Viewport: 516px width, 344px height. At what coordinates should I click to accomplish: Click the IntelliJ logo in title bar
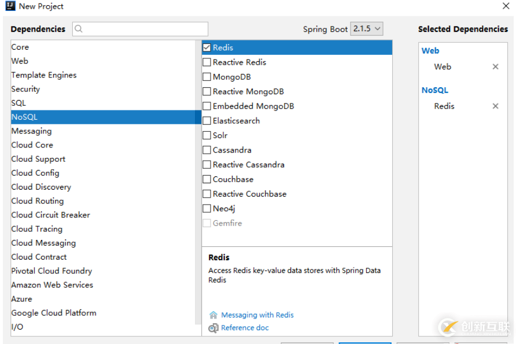point(9,6)
